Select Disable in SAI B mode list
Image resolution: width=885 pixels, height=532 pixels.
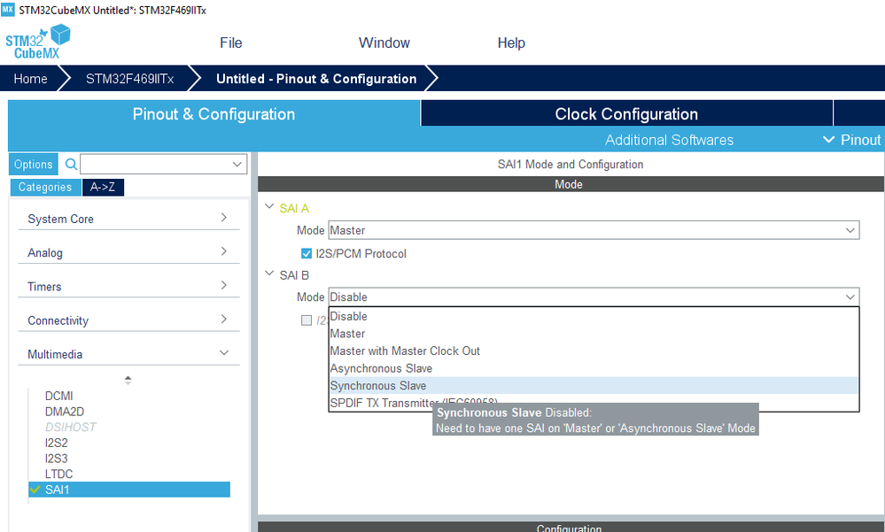(x=594, y=317)
